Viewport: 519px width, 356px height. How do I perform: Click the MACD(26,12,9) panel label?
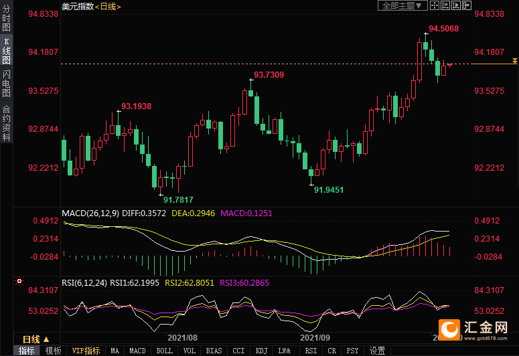[x=90, y=213]
